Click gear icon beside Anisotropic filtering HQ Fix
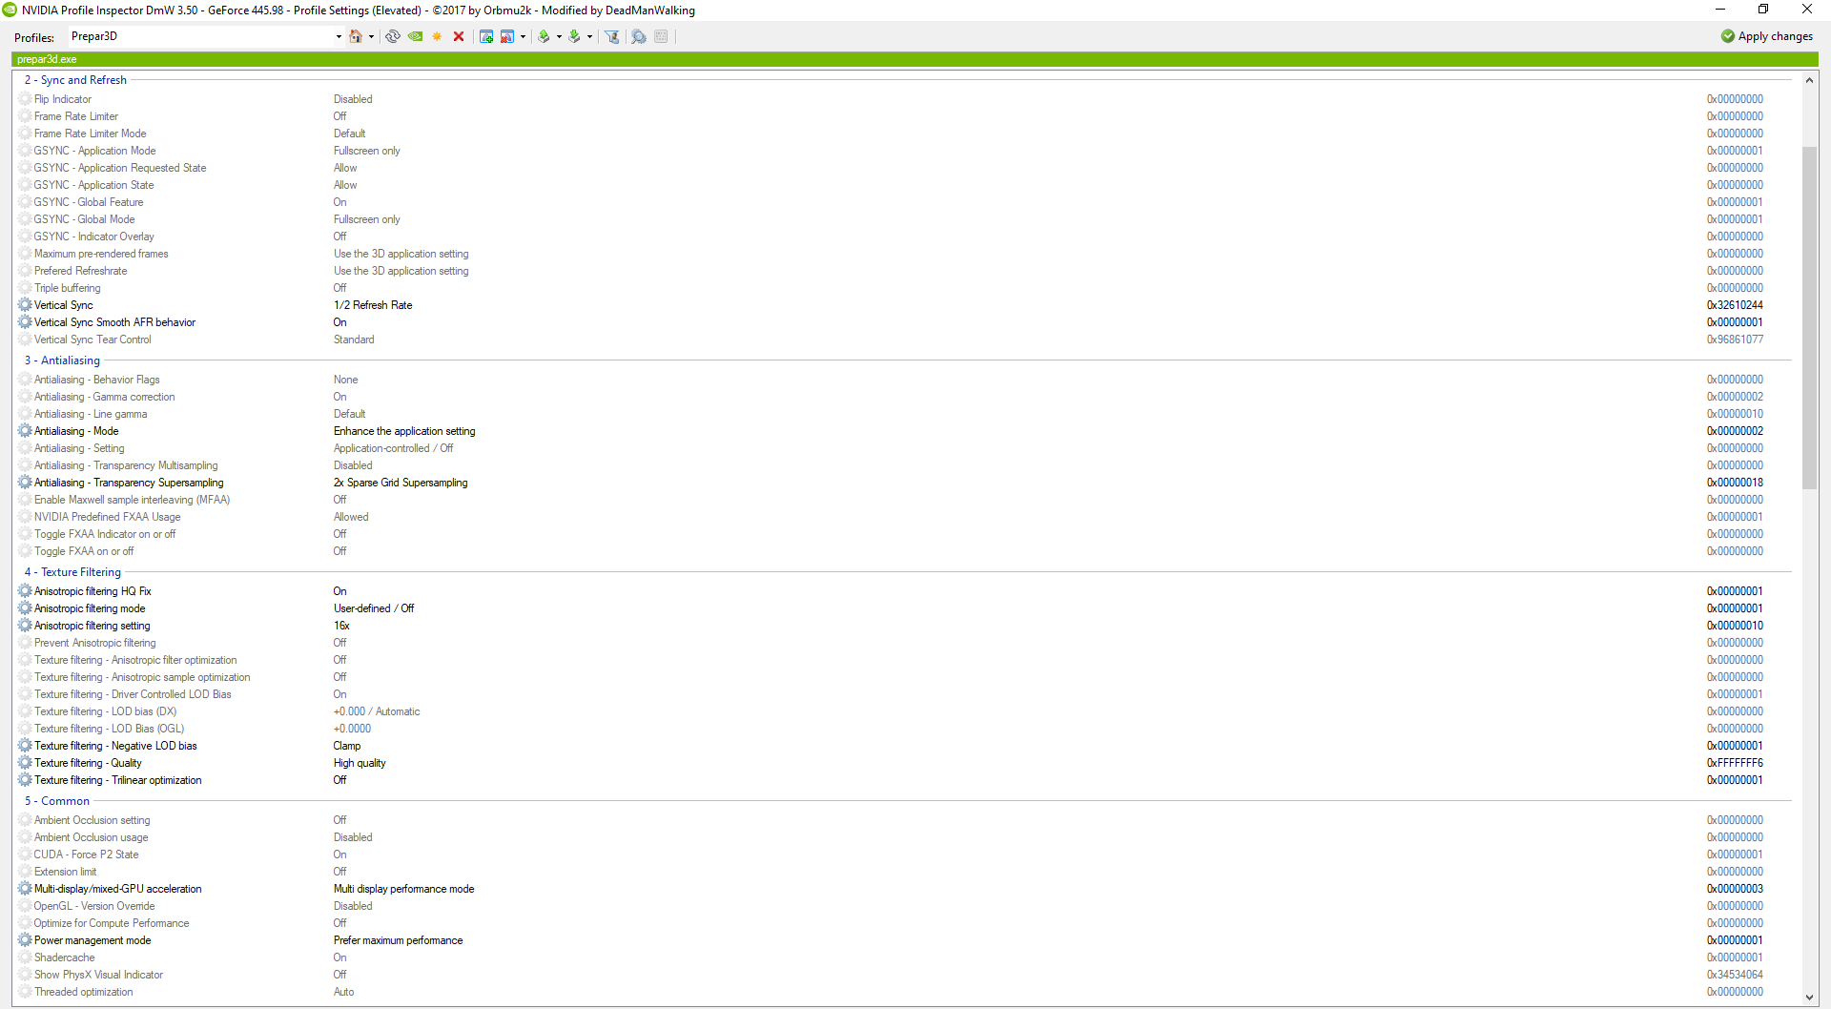Image resolution: width=1831 pixels, height=1009 pixels. [25, 591]
